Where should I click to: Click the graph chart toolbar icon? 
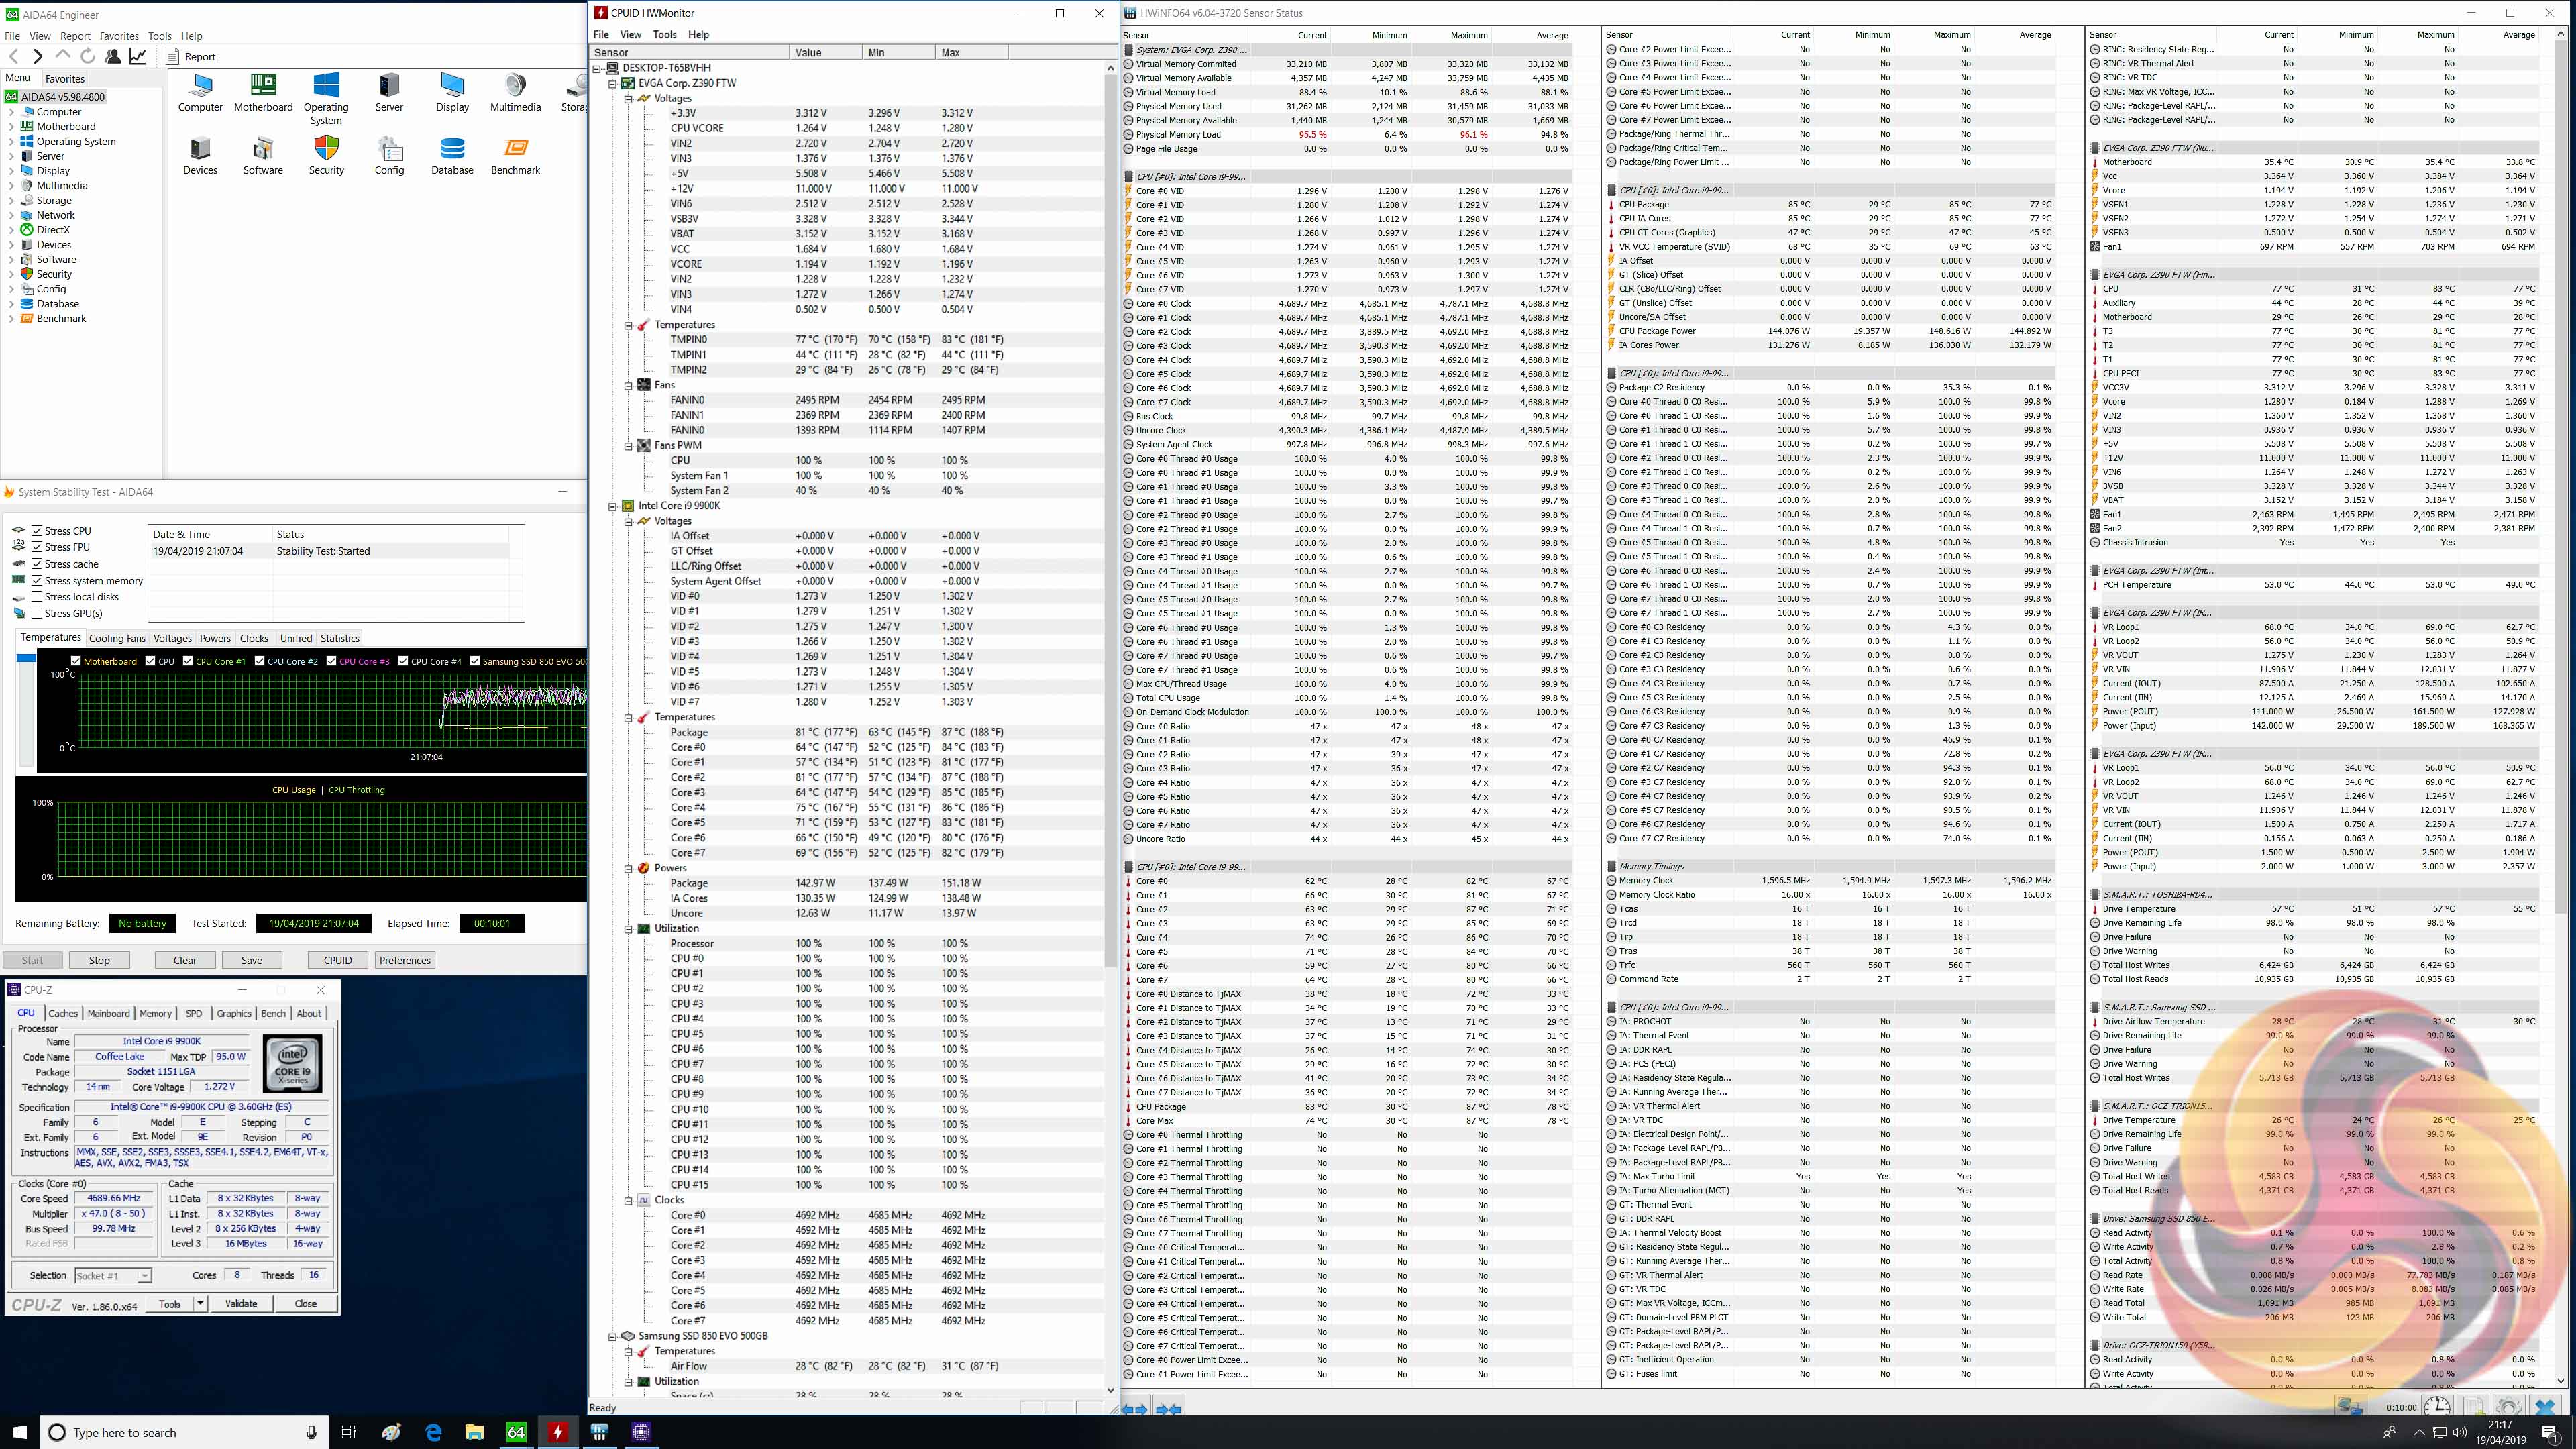coord(138,56)
